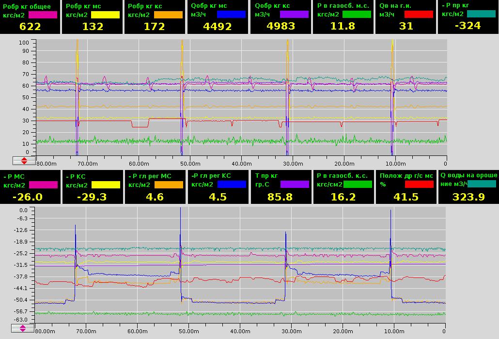Click the magenta swatch for Робр кг общее
The width and height of the screenshot is (499, 339).
click(43, 15)
